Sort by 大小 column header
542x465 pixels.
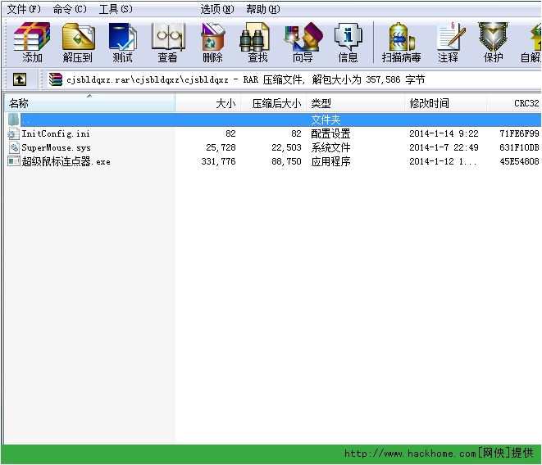point(207,103)
